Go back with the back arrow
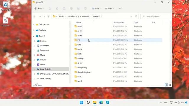189x106 pixels. click(35, 16)
